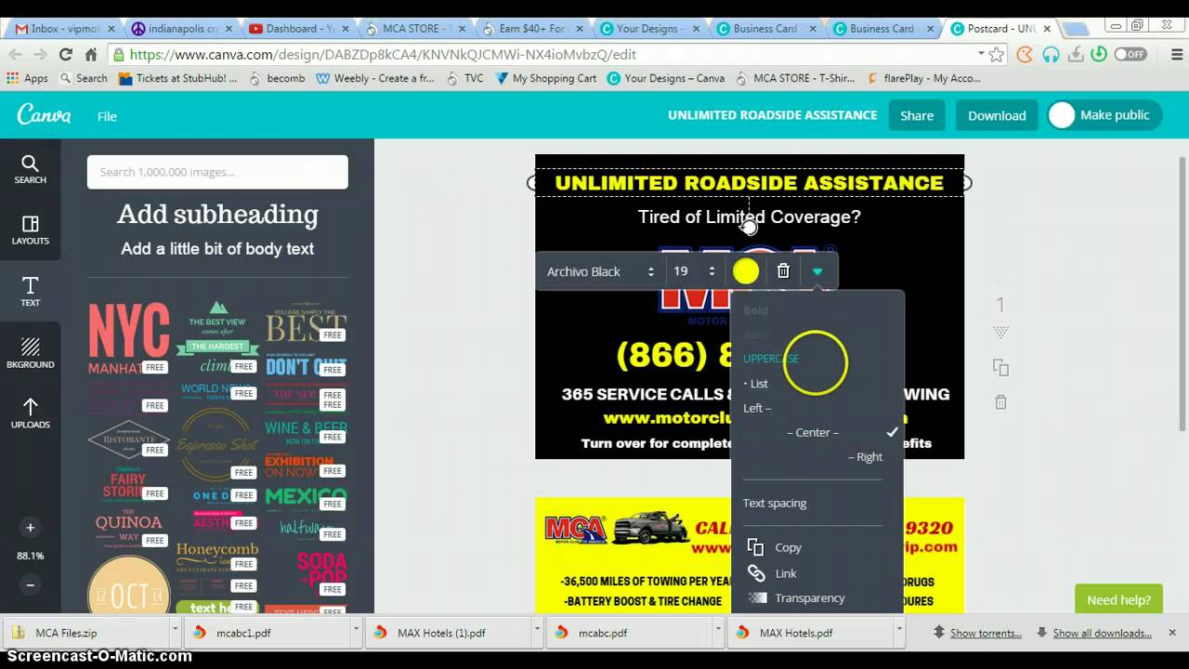This screenshot has width=1189, height=669.
Task: Open the flarePlay bookmark
Action: [x=923, y=78]
